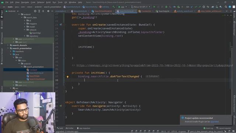This screenshot has height=133, width=236.
Task: Expand all in Project panel
Action: click(x=39, y=11)
